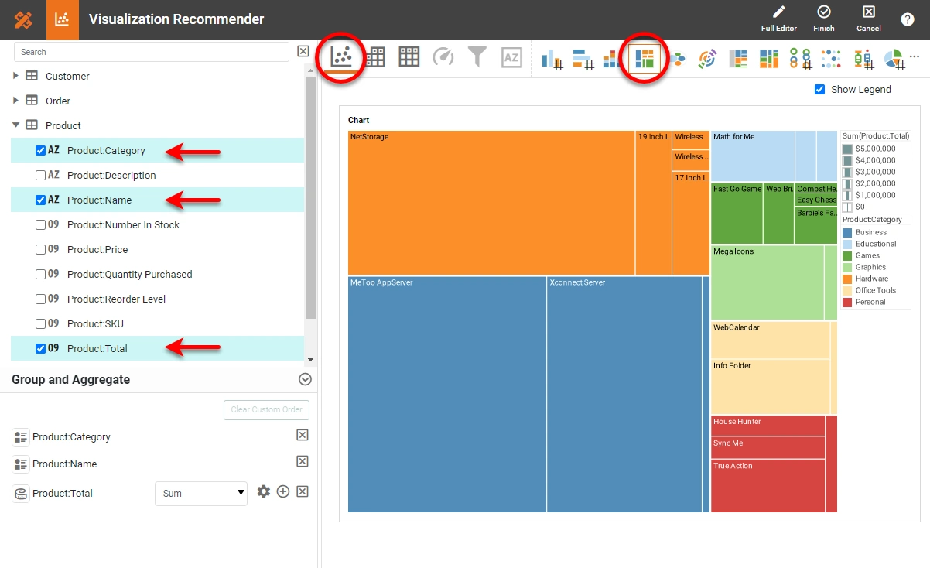
Task: Click the Finish button
Action: pyautogui.click(x=823, y=19)
